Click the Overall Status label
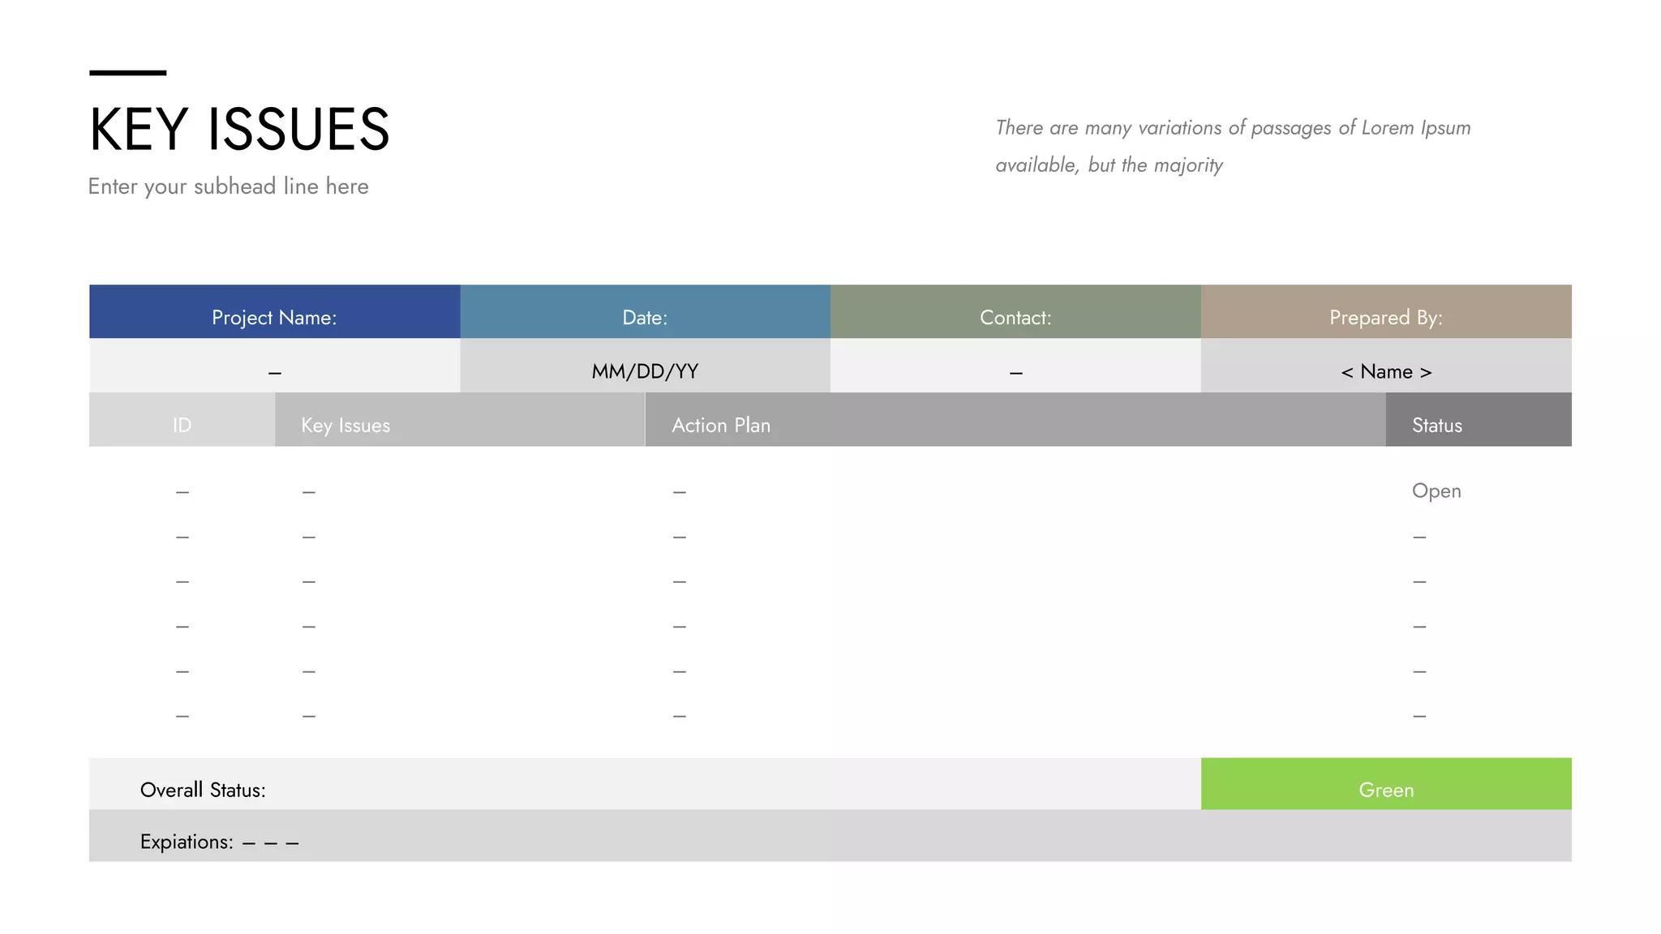This screenshot has width=1661, height=934. pos(203,790)
